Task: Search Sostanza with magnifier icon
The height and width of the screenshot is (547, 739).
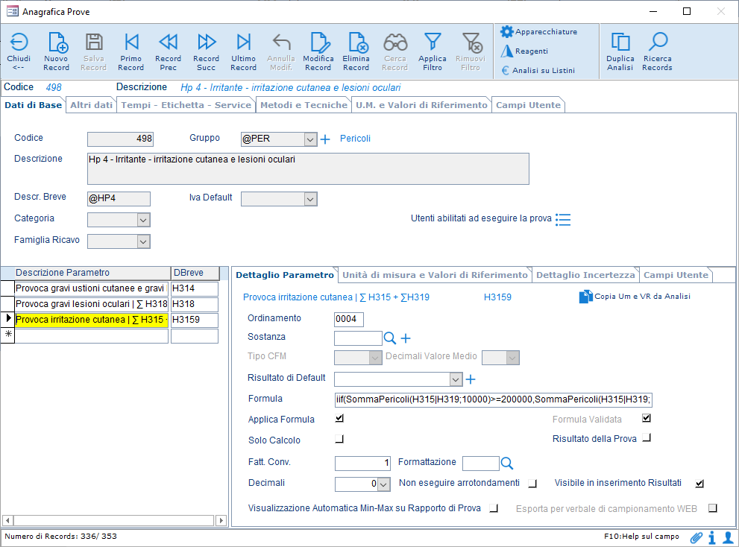Action: (x=390, y=338)
